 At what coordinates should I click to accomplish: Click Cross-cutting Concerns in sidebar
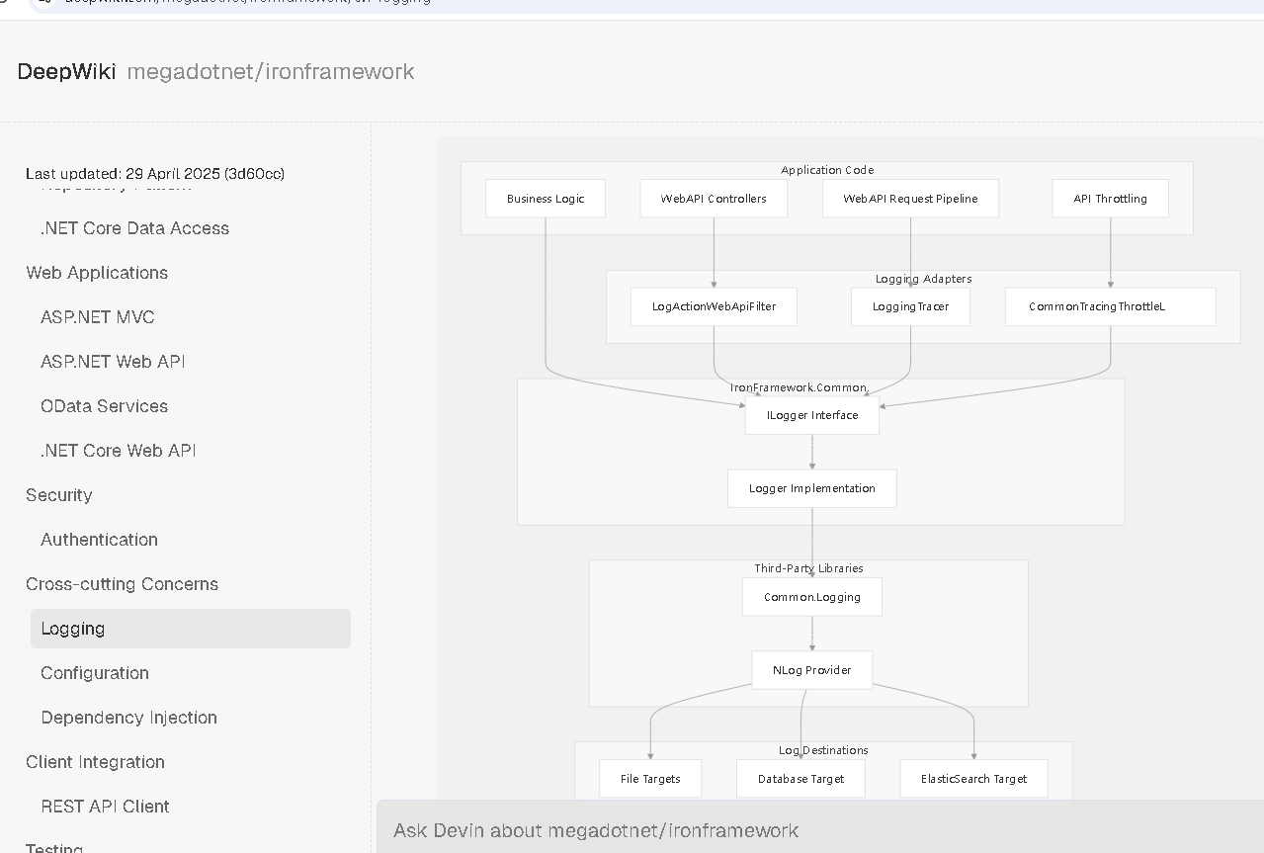tap(122, 584)
